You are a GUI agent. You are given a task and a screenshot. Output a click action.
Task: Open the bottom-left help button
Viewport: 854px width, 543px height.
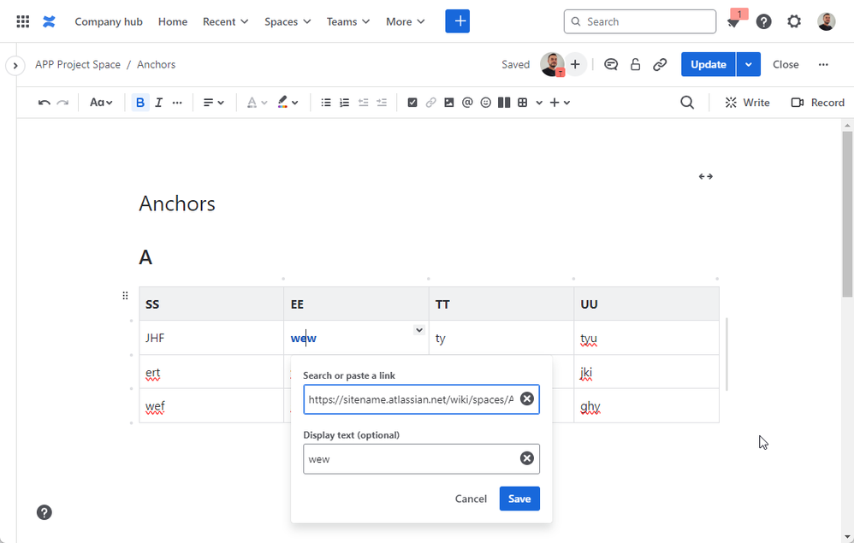[x=44, y=512]
